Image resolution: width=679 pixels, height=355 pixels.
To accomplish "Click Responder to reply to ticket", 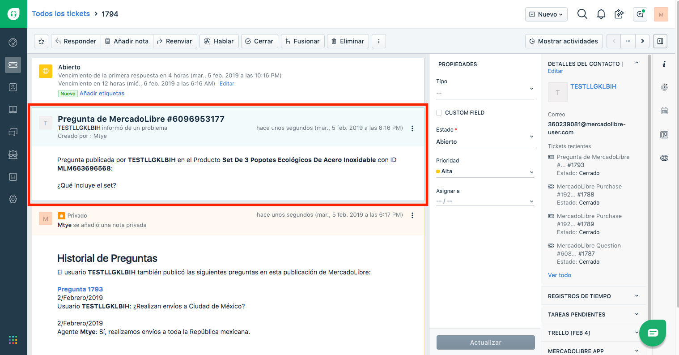I will coord(76,41).
